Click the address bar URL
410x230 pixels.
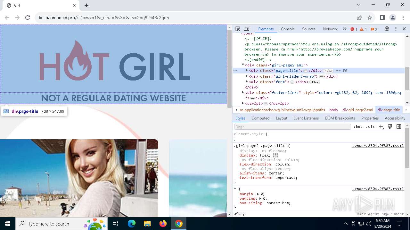pos(107,18)
